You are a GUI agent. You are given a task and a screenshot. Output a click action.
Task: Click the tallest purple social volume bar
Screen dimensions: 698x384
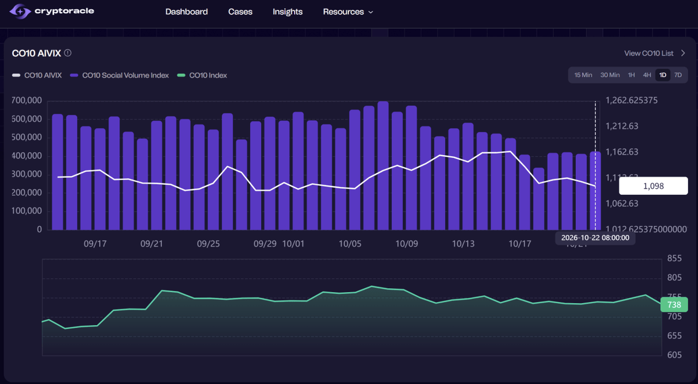pos(383,166)
